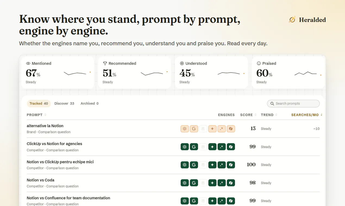This screenshot has height=206, width=345.
Task: Click score 13
Action: point(253,128)
